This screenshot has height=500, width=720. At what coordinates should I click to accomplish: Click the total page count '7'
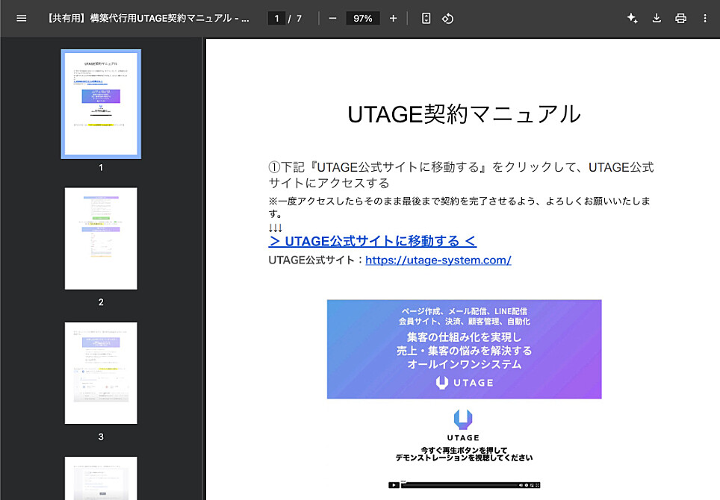pos(299,19)
